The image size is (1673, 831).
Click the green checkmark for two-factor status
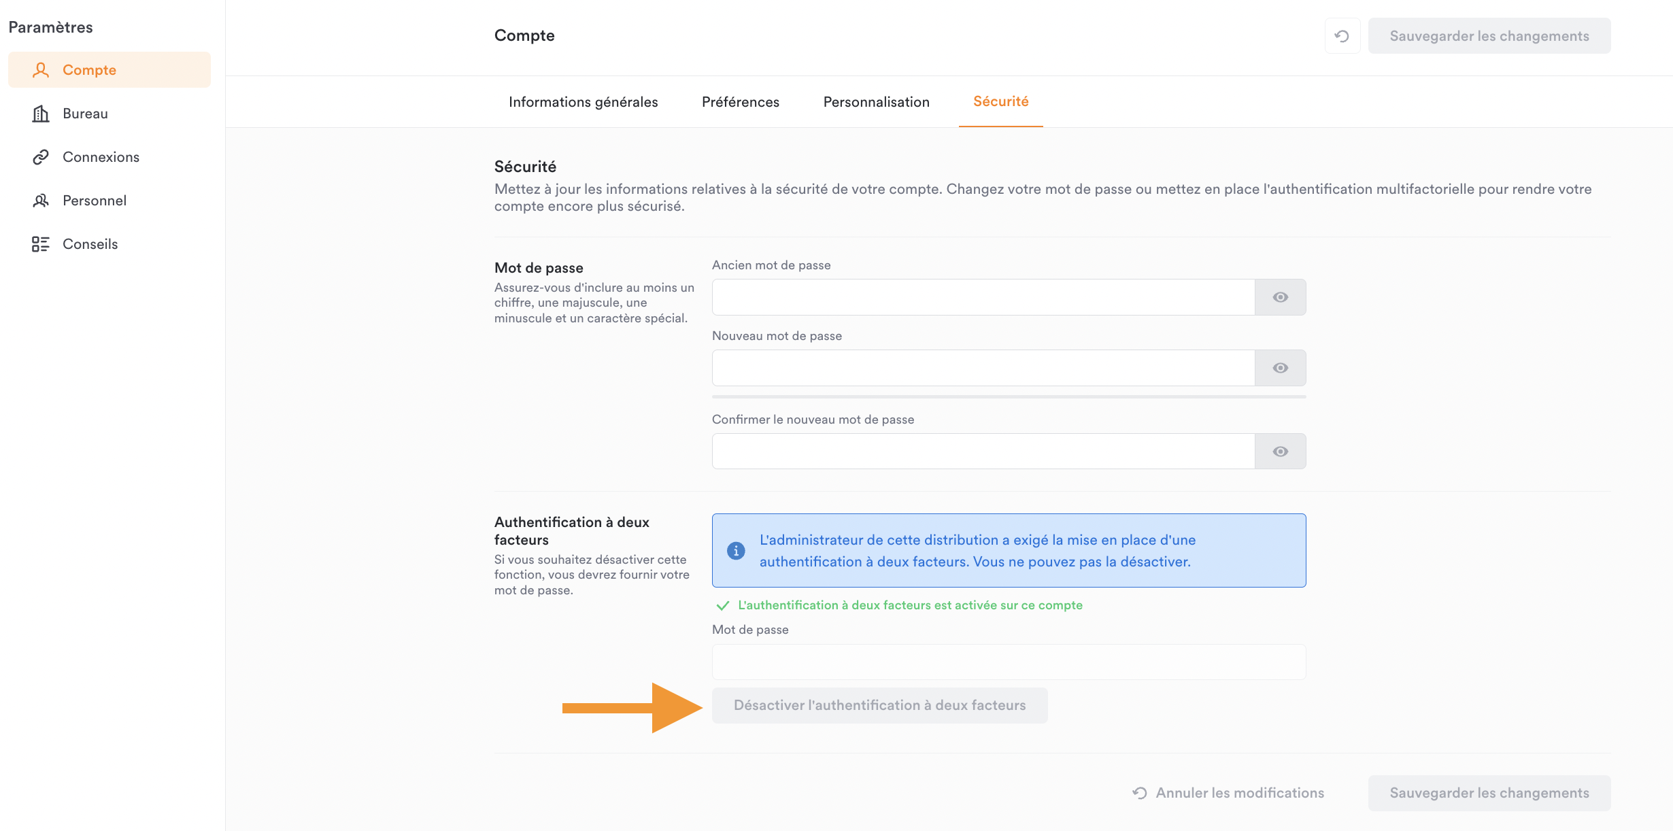pyautogui.click(x=723, y=605)
